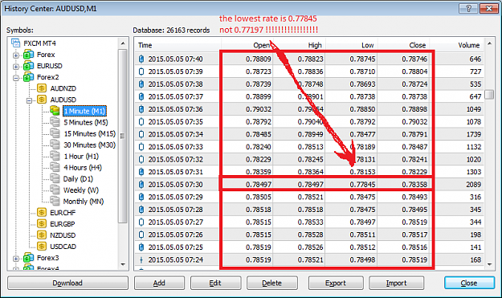Click the Add button
The image size is (502, 298).
tap(159, 283)
